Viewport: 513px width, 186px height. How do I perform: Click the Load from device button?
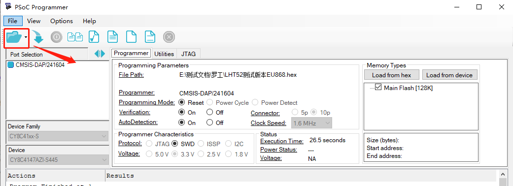pos(449,75)
